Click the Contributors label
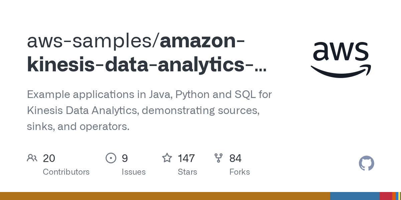The height and width of the screenshot is (200, 401). pyautogui.click(x=66, y=172)
